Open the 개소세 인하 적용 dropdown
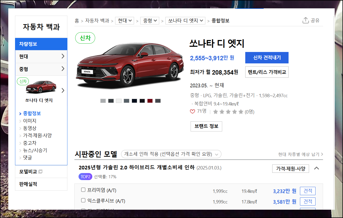 [171, 154]
